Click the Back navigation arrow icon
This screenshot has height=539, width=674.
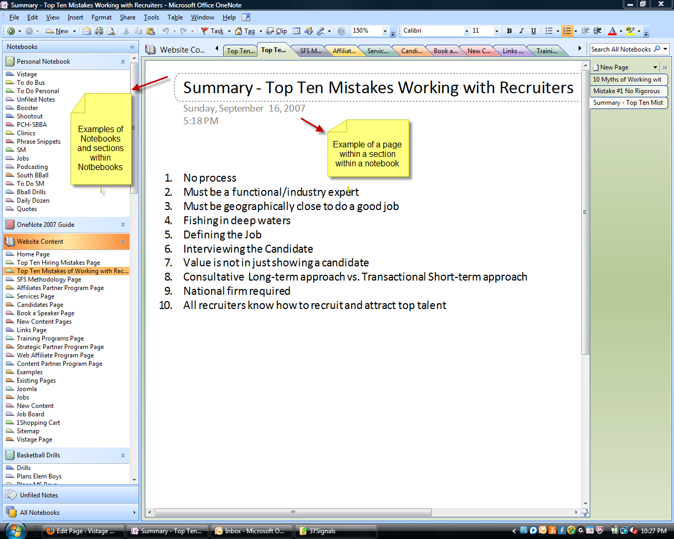(11, 31)
